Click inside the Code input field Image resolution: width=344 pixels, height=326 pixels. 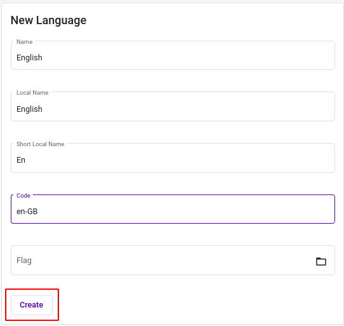point(173,209)
